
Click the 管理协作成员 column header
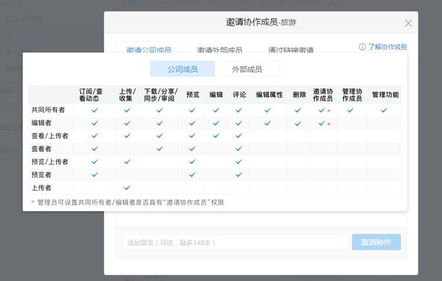[352, 95]
